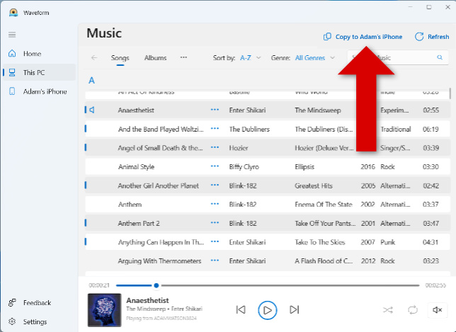The height and width of the screenshot is (332, 456).
Task: Toggle the mute volume button
Action: pyautogui.click(x=437, y=310)
